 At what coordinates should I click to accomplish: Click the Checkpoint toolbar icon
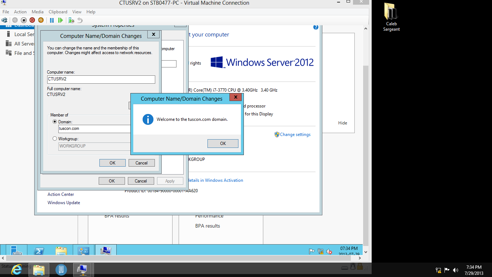pos(71,20)
